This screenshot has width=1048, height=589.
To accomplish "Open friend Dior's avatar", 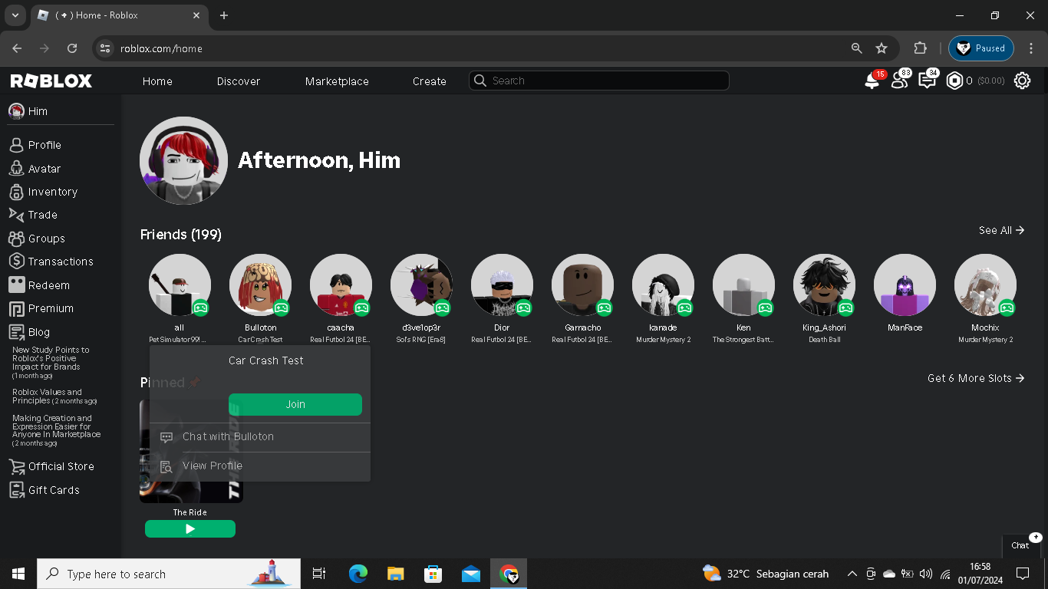I will pyautogui.click(x=502, y=285).
